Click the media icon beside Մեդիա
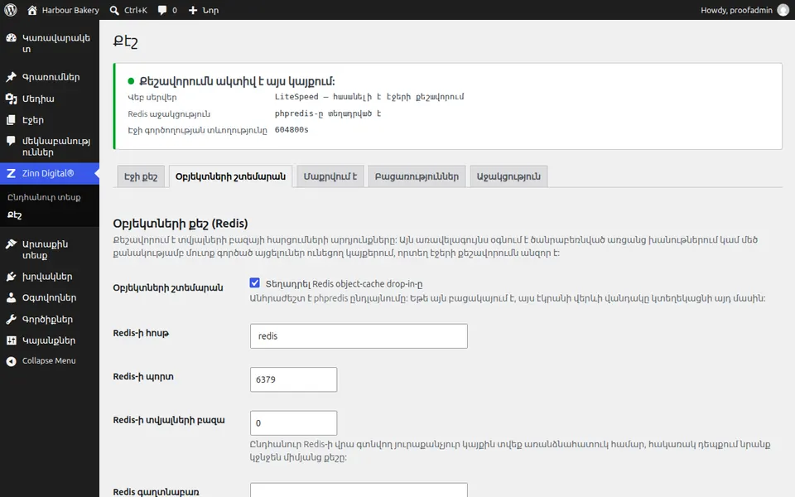 tap(11, 99)
